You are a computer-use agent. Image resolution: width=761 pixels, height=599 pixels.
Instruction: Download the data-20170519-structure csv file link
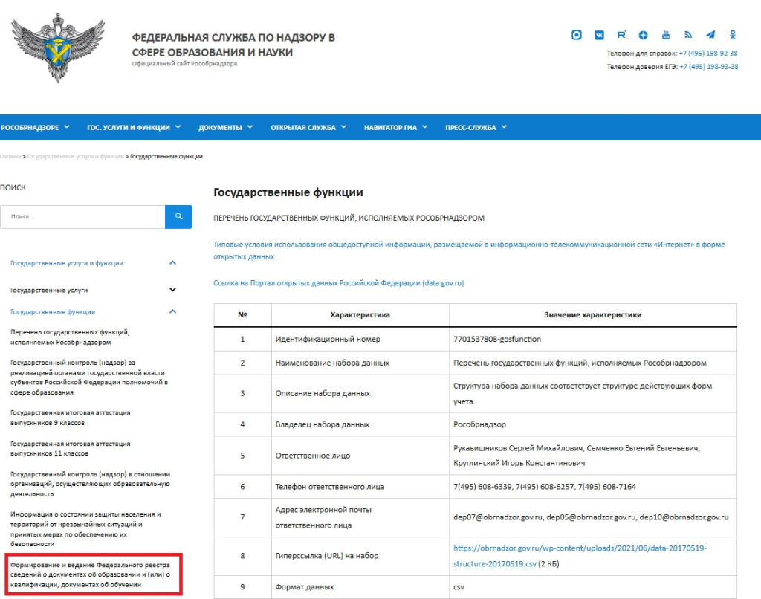click(580, 556)
